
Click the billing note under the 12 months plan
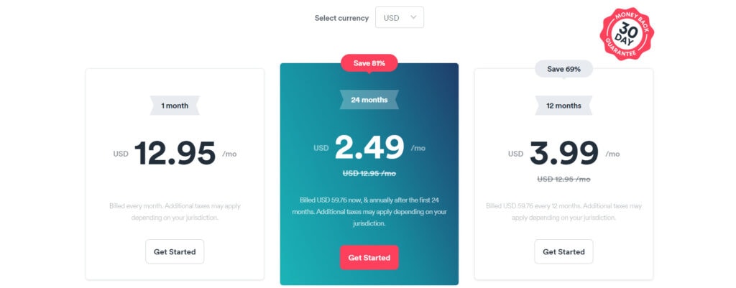click(x=563, y=212)
